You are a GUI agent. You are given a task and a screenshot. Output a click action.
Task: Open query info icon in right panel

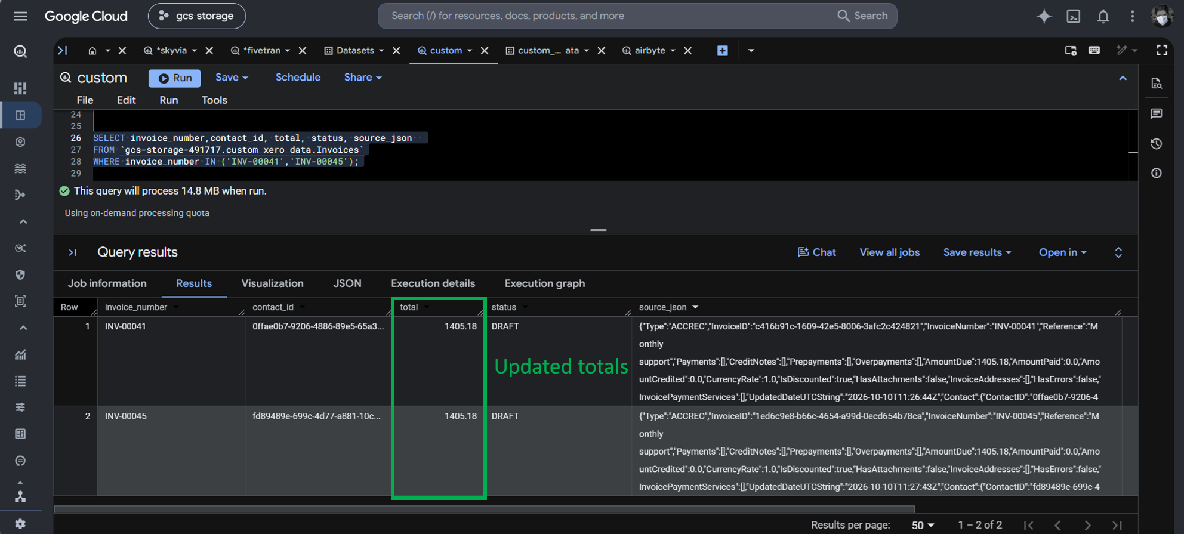click(1157, 173)
